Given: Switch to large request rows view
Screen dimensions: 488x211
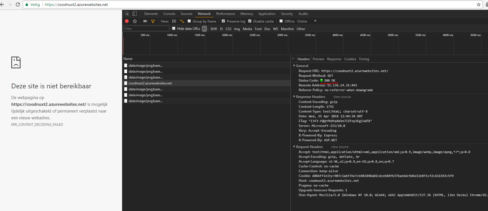Looking at the screenshot, I should tap(174, 21).
